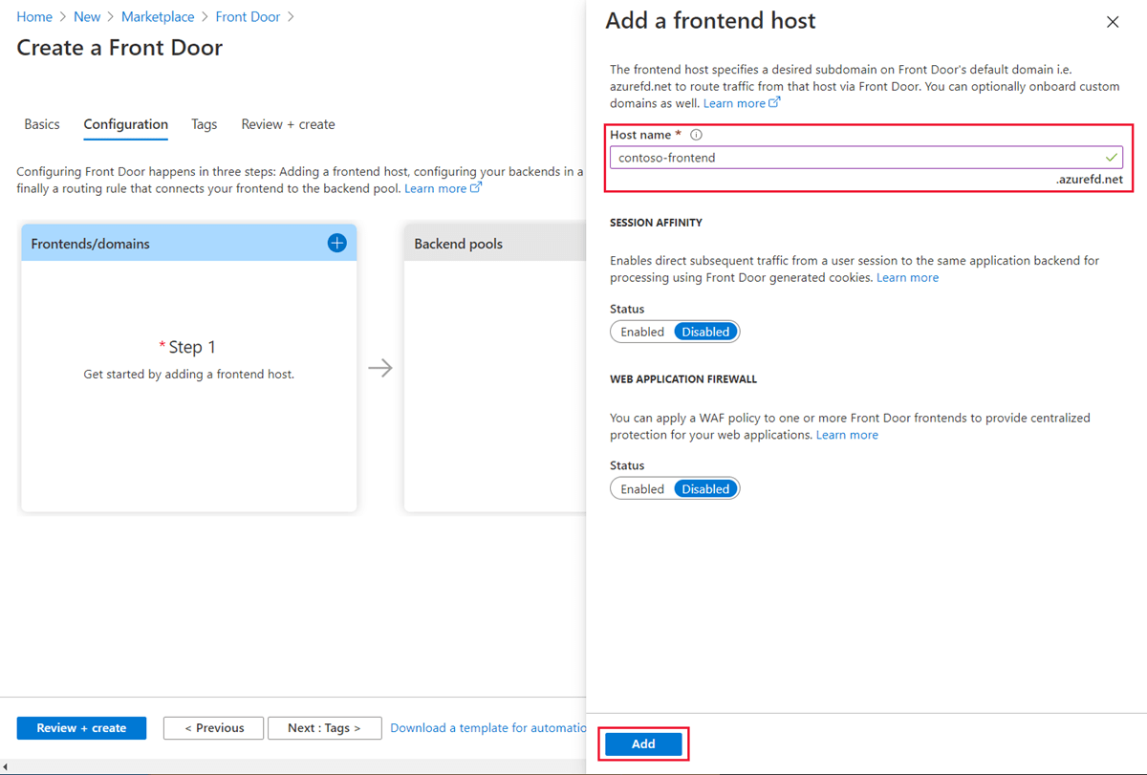Disable web application firewall status

tap(705, 488)
